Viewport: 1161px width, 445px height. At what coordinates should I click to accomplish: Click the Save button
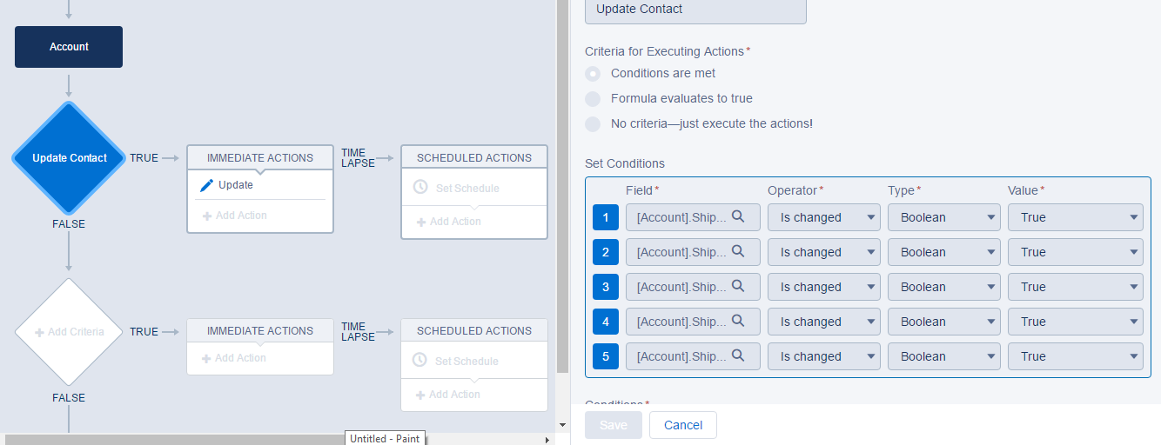click(613, 425)
